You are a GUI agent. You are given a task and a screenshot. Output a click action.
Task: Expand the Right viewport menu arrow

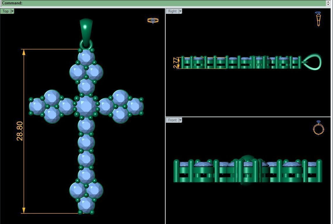pos(180,11)
